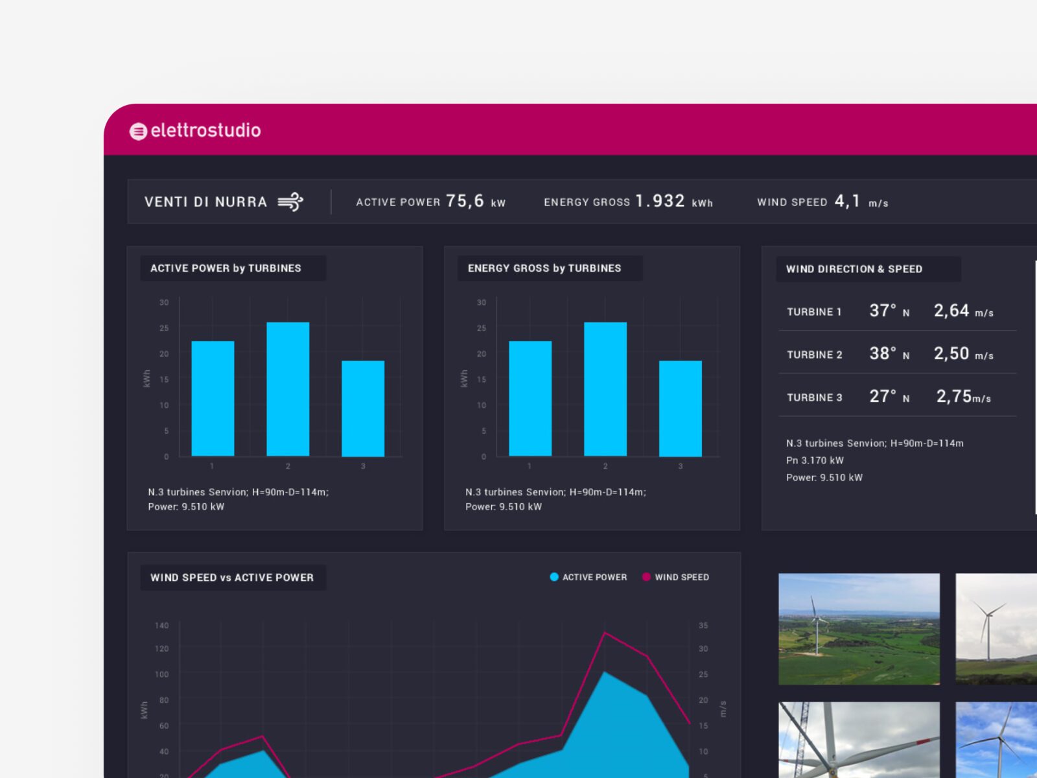
Task: Click the elettrostudio logo icon
Action: pos(138,132)
